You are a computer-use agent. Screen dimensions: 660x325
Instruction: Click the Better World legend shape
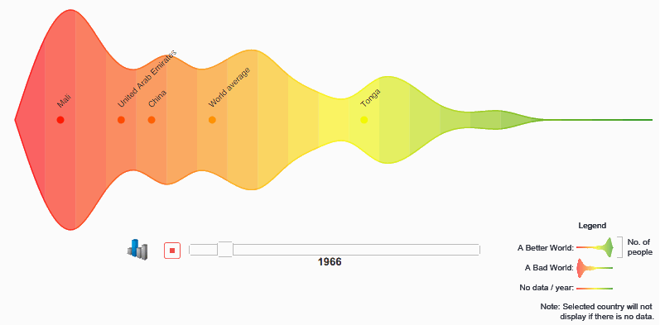(595, 247)
